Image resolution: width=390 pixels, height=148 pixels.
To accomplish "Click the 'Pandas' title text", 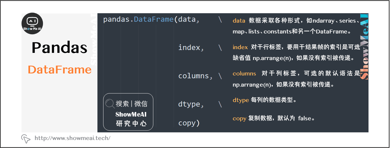I will (60, 48).
